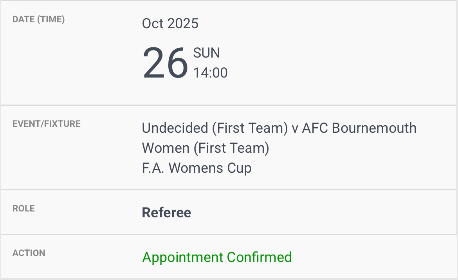This screenshot has width=458, height=280.
Task: Open AFC Bournemouth team name
Action: tap(359, 128)
